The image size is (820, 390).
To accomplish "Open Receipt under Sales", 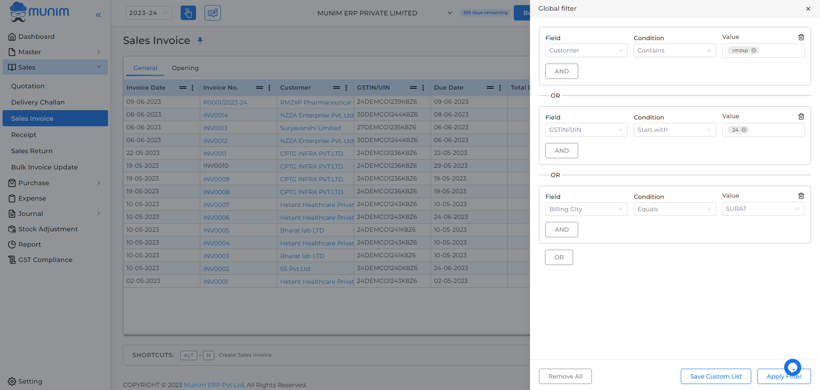I will [55, 135].
